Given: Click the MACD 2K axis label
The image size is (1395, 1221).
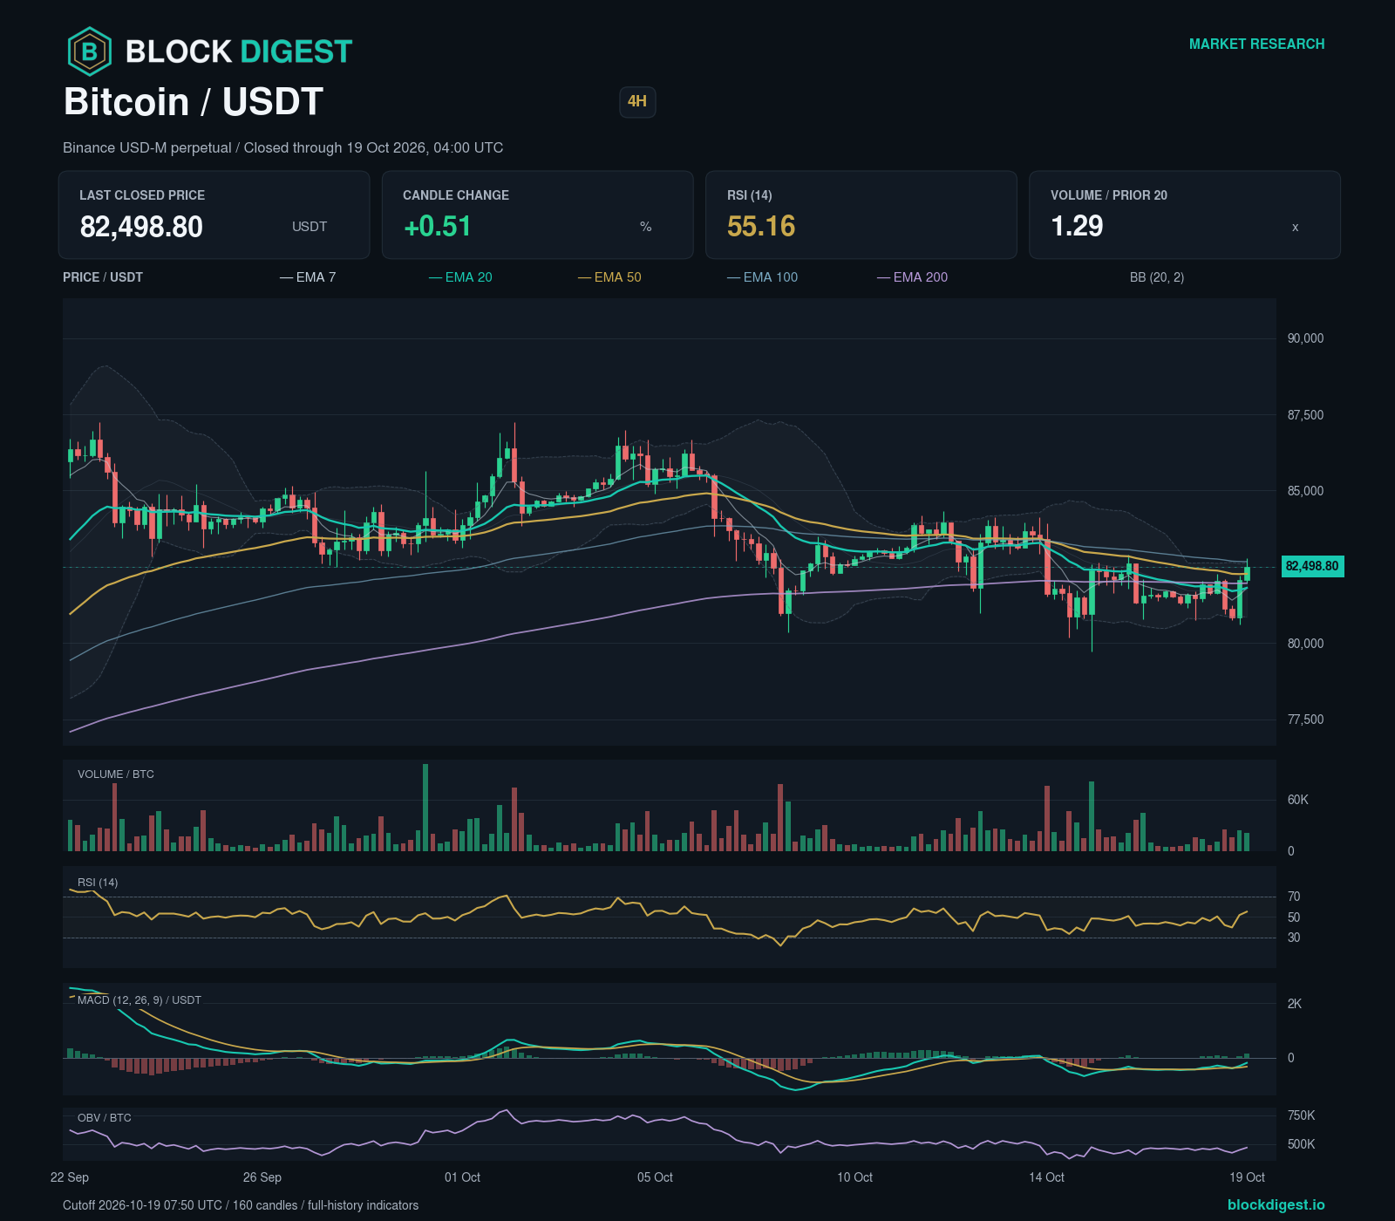Looking at the screenshot, I should click(1295, 1004).
